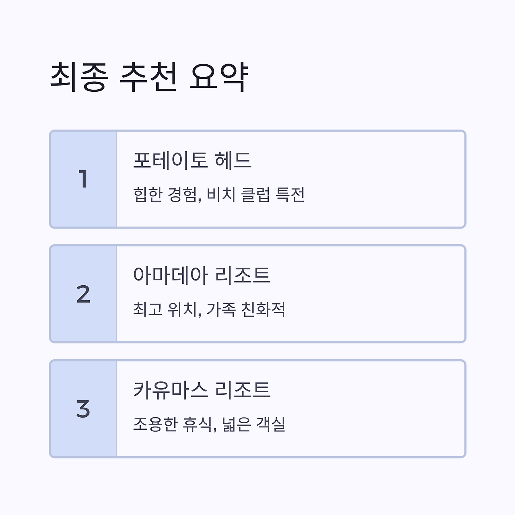Select the text 비치 클럽 특전
The height and width of the screenshot is (515, 515).
pos(256,195)
